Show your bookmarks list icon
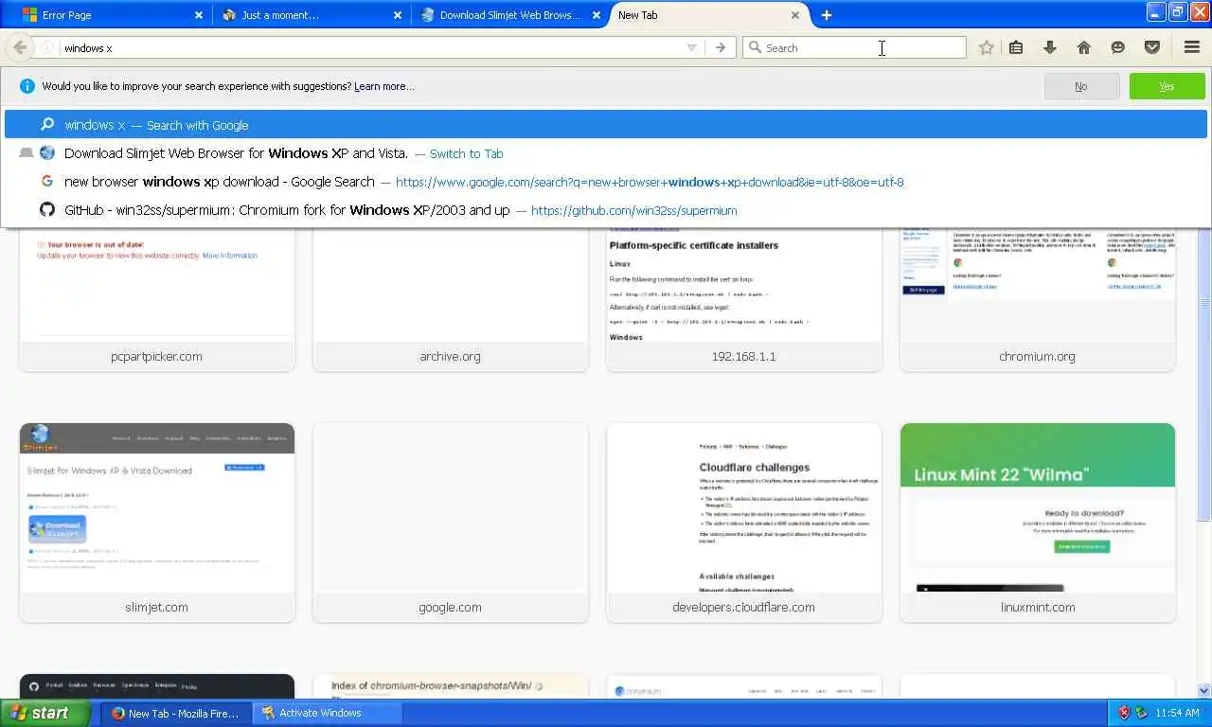The image size is (1212, 727). point(1016,47)
